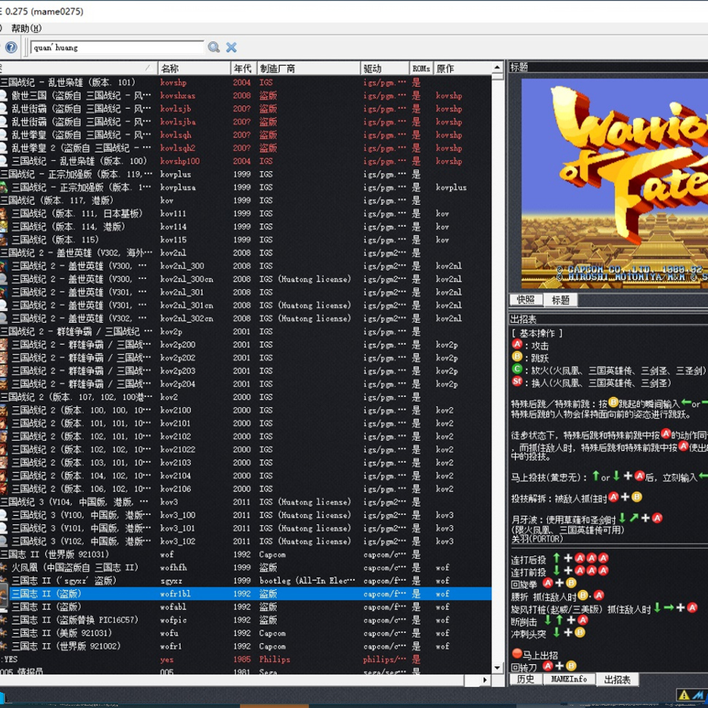Select the "kovshp" name in the top row

pyautogui.click(x=173, y=82)
